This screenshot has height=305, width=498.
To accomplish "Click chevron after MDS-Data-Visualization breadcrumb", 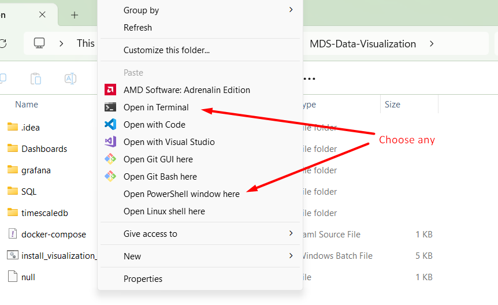I will (x=432, y=44).
